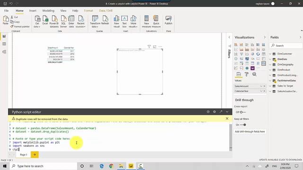
Task: Click Focus mode icon on visual
Action: coord(155,46)
